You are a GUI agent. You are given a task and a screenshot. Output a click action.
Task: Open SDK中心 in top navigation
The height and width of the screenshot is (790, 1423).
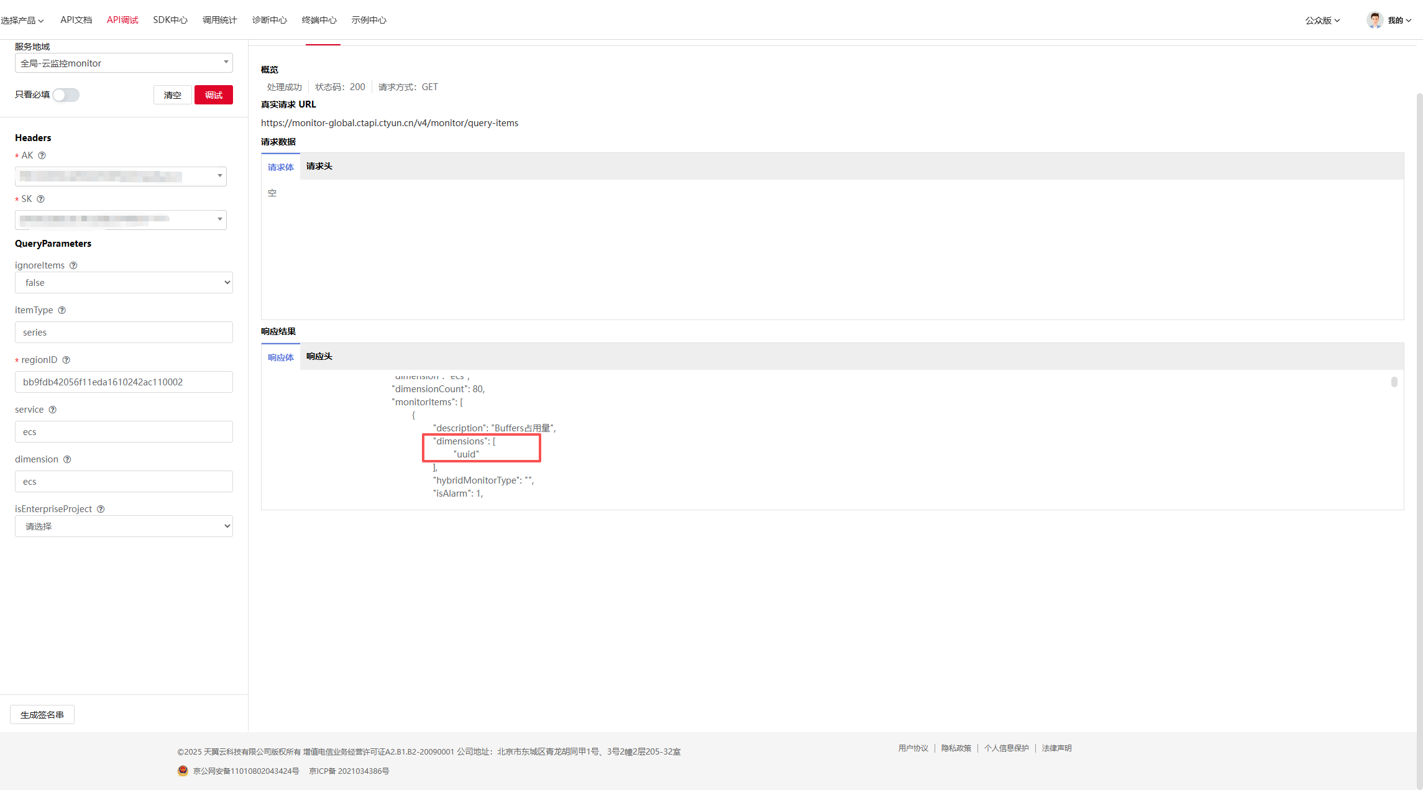point(170,20)
